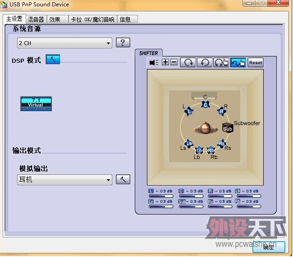This screenshot has height=257, width=293.
Task: Adjust the Sub channel dB slider
Action: (191, 206)
